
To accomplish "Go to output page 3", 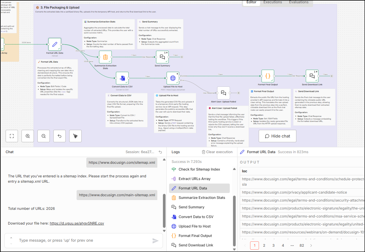I will (x=274, y=246).
